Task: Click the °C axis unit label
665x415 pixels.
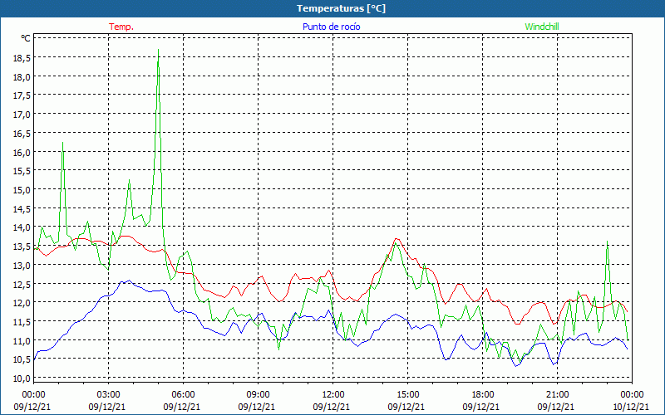Action: [26, 38]
